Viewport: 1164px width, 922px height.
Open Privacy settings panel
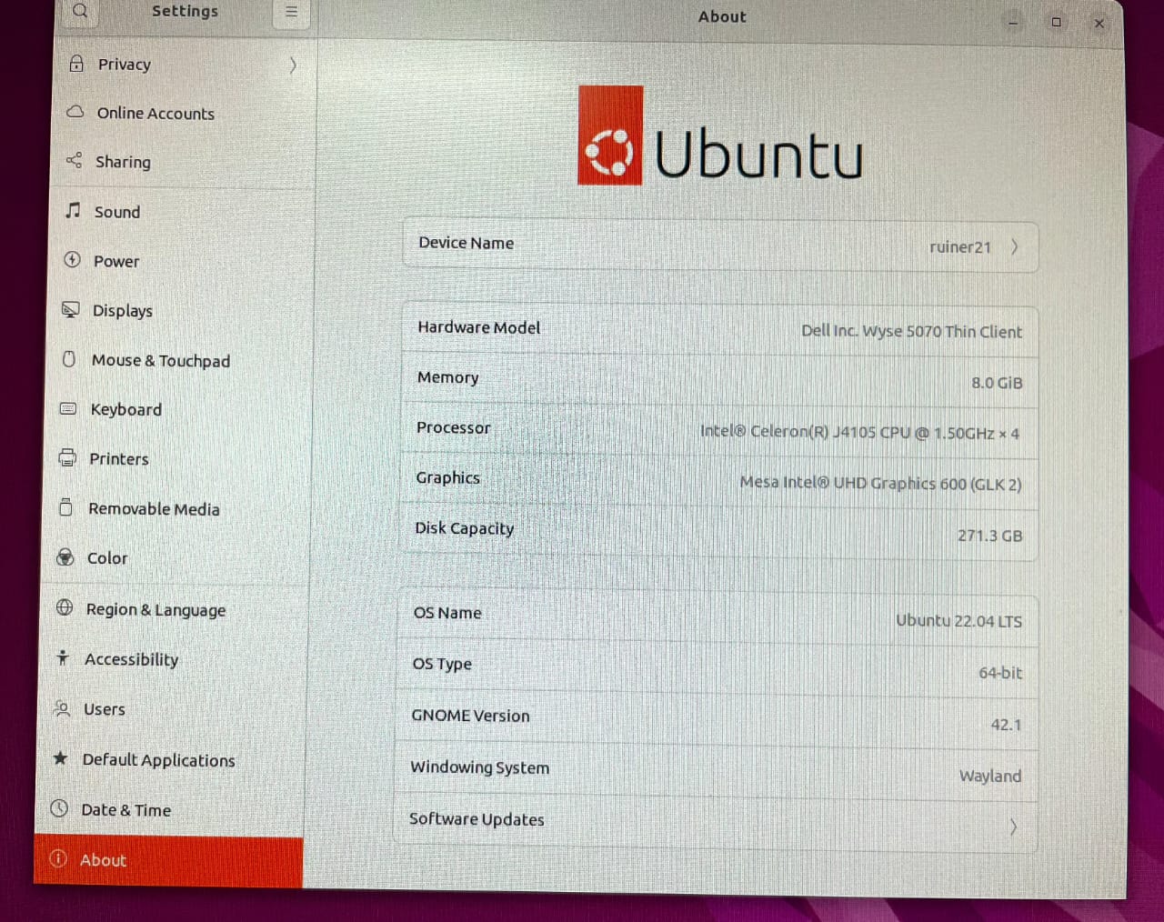point(186,64)
